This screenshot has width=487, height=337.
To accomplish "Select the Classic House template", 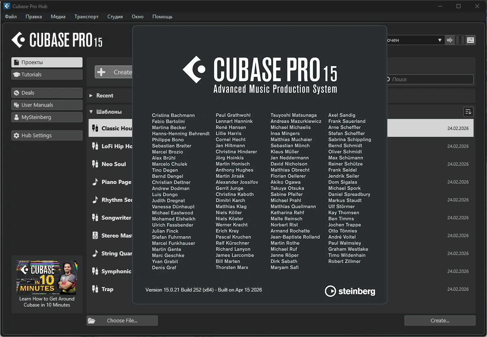I will coord(281,128).
